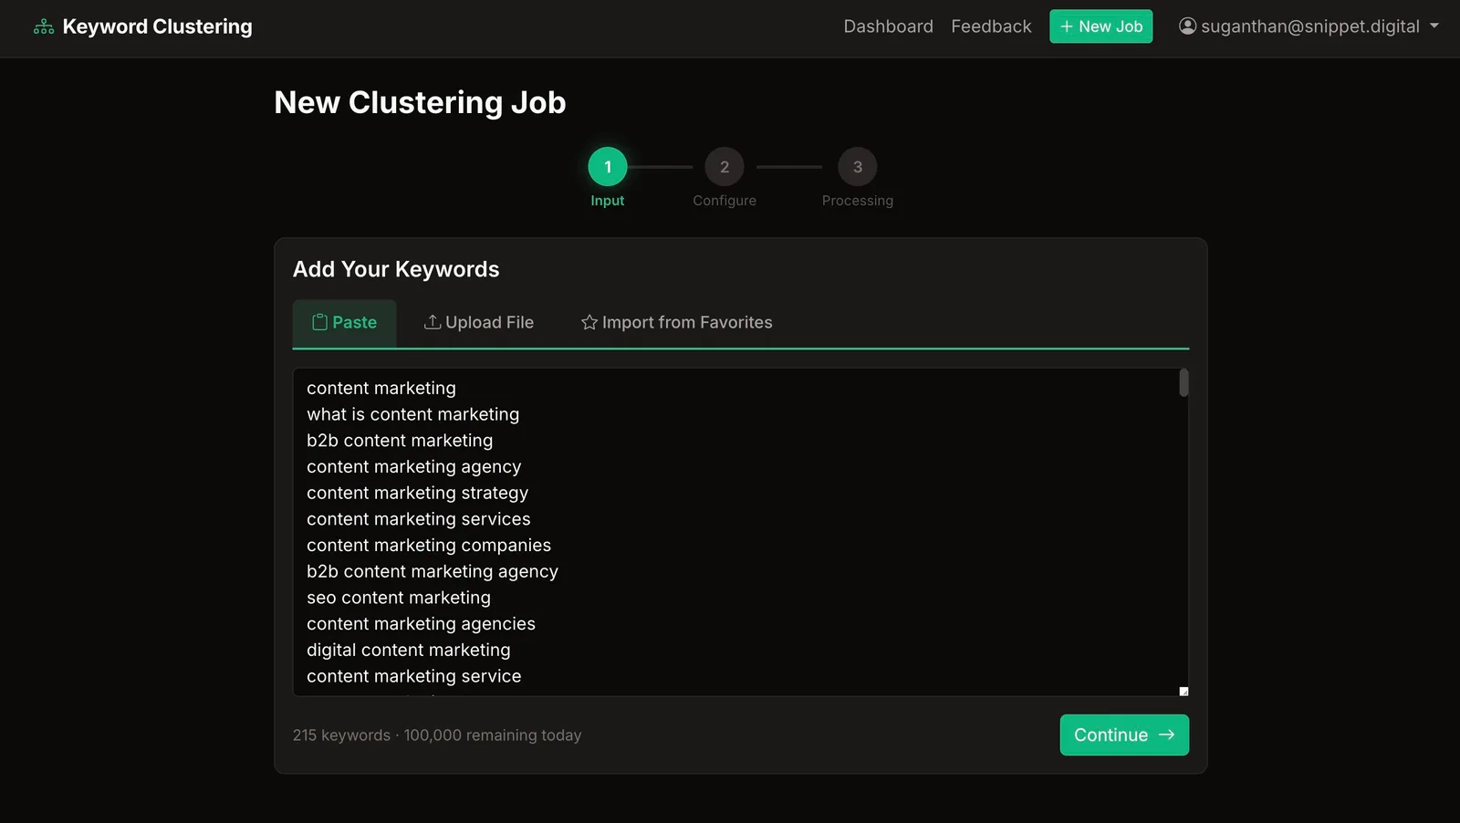Image resolution: width=1460 pixels, height=823 pixels.
Task: Expand the account dropdown caret
Action: pos(1434,26)
